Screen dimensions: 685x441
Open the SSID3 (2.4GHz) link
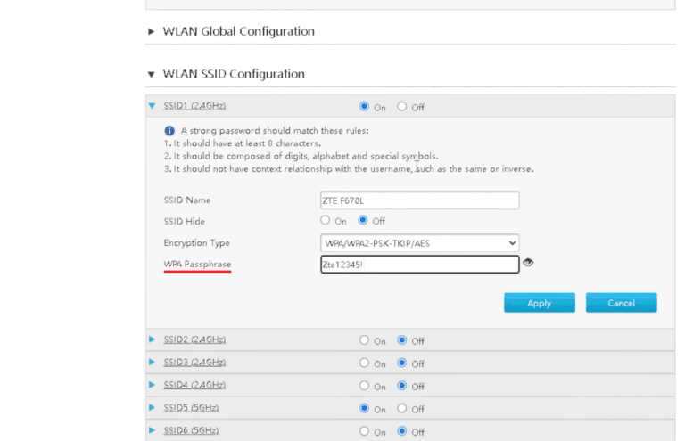194,362
